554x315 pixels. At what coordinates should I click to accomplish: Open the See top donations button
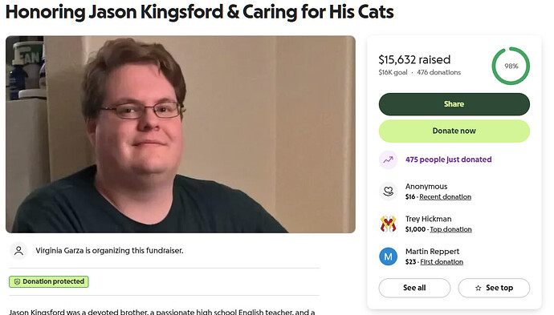point(494,288)
